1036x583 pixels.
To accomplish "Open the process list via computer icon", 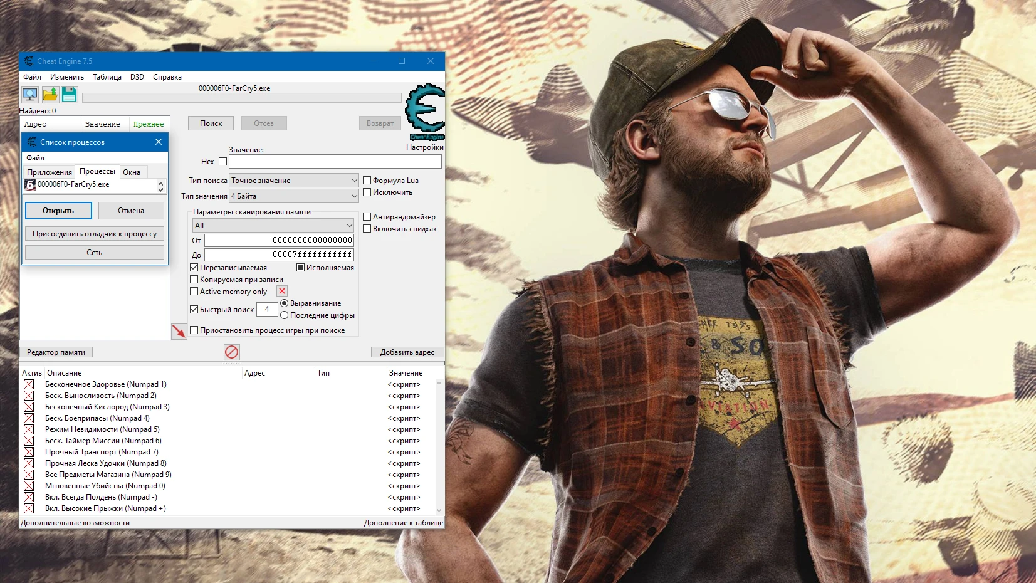I will coord(29,95).
